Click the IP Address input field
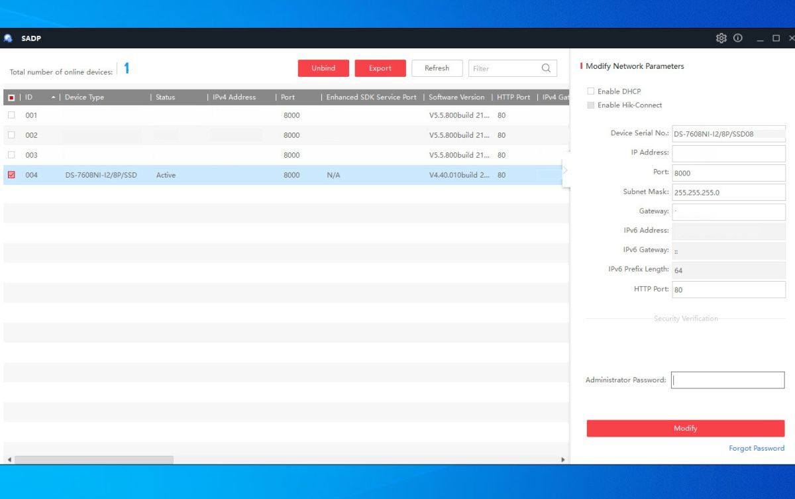The height and width of the screenshot is (499, 795). pyautogui.click(x=729, y=153)
